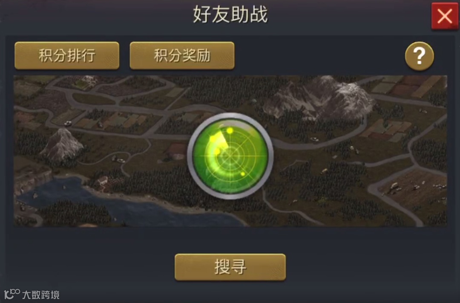Tap the green radar scanner icon
Viewport: 460px width, 303px height.
(230, 156)
